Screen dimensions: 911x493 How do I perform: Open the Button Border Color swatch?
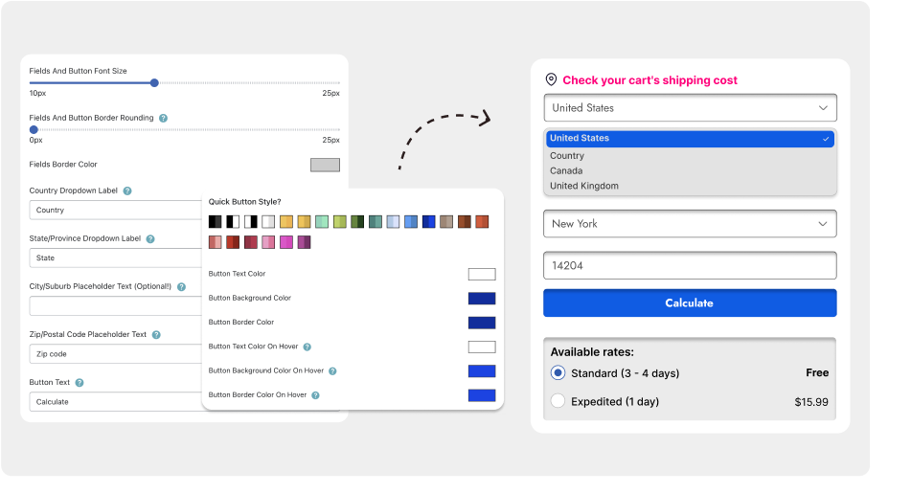pyautogui.click(x=482, y=323)
